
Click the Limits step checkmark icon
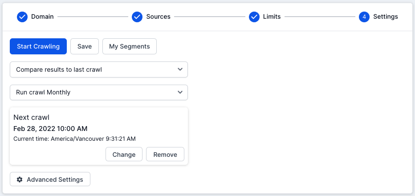pyautogui.click(x=254, y=17)
